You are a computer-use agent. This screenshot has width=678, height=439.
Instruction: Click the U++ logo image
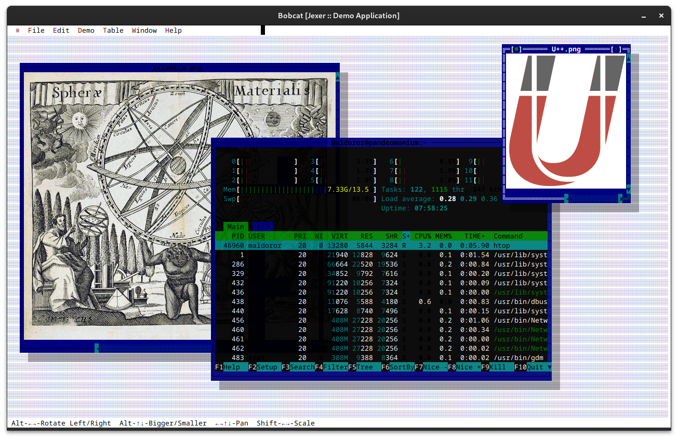(566, 122)
